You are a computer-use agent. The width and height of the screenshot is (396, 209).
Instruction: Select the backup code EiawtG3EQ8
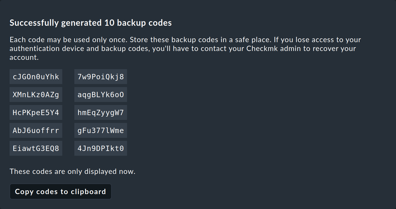tap(36, 148)
